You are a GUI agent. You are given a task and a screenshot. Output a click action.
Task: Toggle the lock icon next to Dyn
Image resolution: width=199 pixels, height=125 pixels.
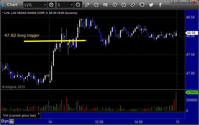(12, 121)
